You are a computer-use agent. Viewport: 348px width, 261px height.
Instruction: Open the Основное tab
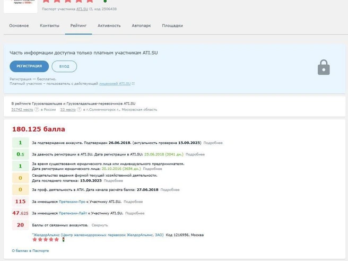pyautogui.click(x=19, y=26)
